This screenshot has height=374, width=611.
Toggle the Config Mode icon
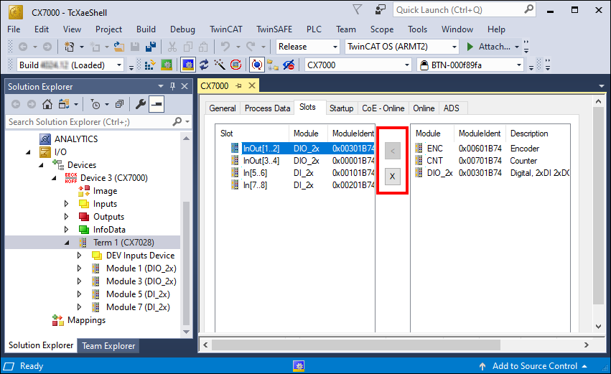point(188,65)
